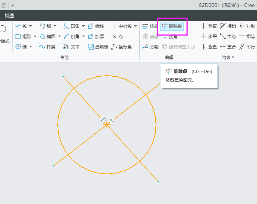Image resolution: width=257 pixels, height=204 pixels.
Task: Select the 样条 (Spline) tool
Action: tap(47, 47)
